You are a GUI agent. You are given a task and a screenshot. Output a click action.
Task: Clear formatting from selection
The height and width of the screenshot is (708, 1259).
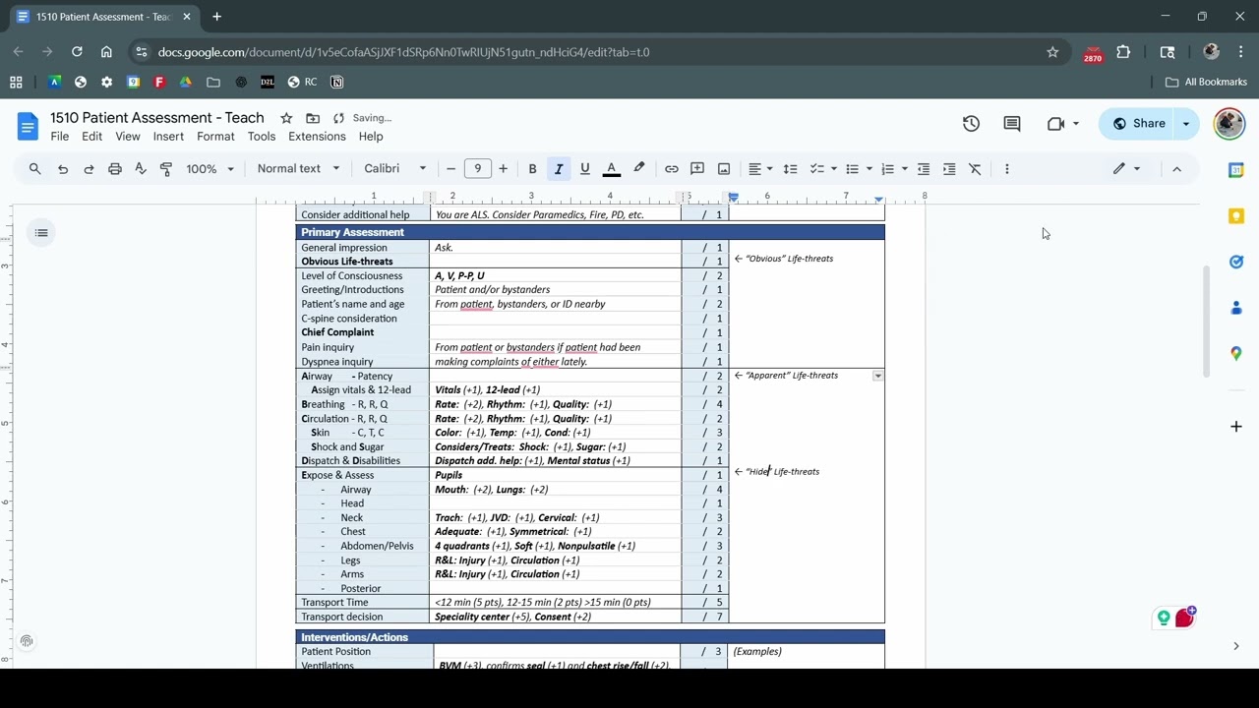click(x=975, y=169)
